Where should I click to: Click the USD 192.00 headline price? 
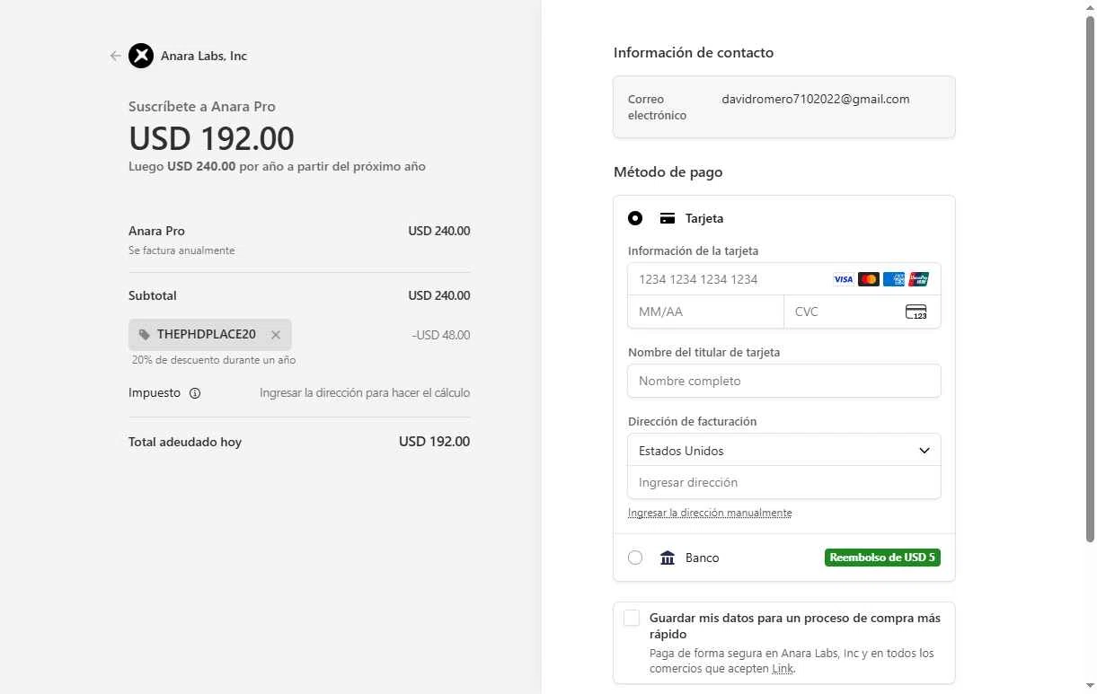tap(211, 138)
